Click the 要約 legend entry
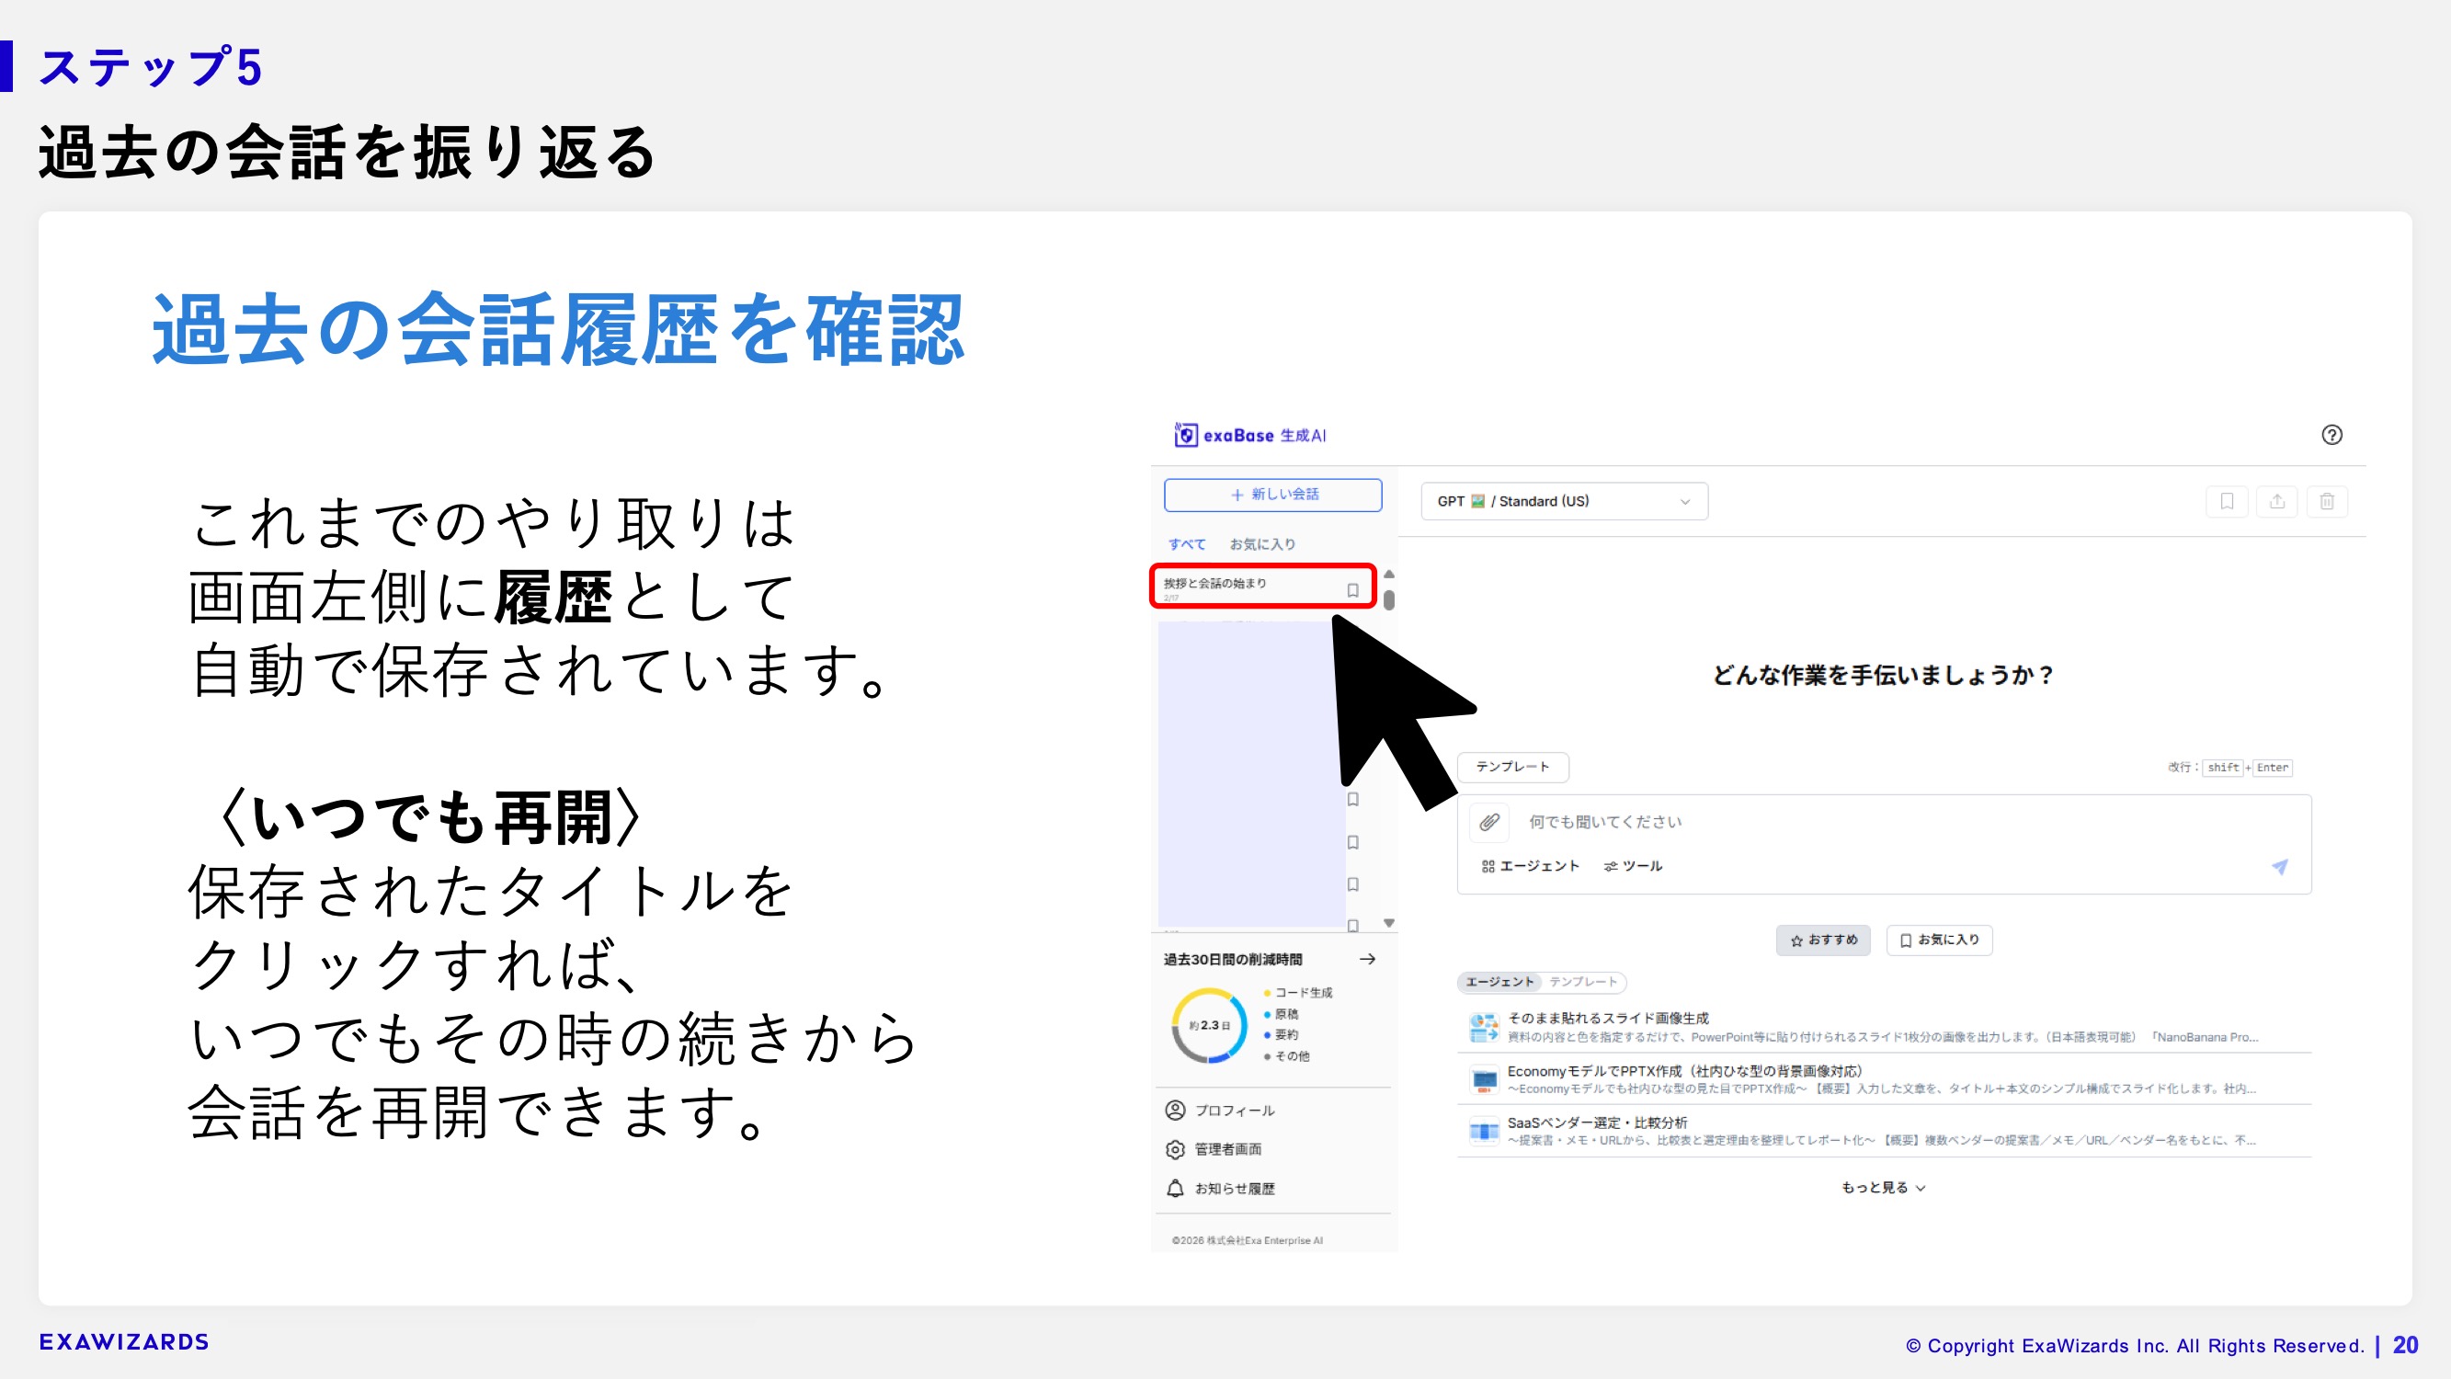The image size is (2451, 1379). click(x=1281, y=1034)
